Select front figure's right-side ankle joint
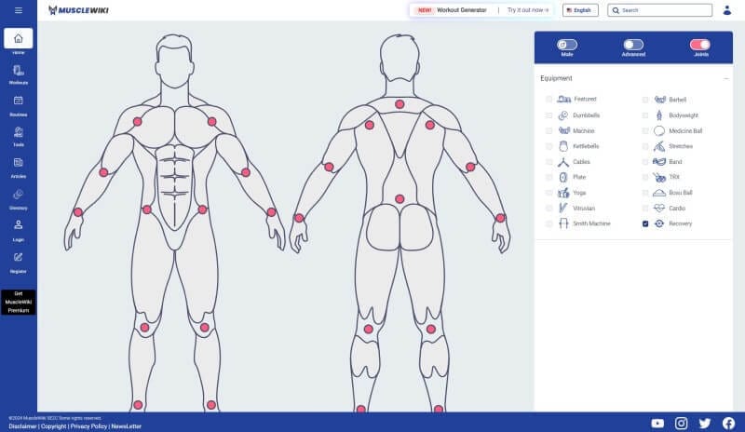 pos(211,405)
